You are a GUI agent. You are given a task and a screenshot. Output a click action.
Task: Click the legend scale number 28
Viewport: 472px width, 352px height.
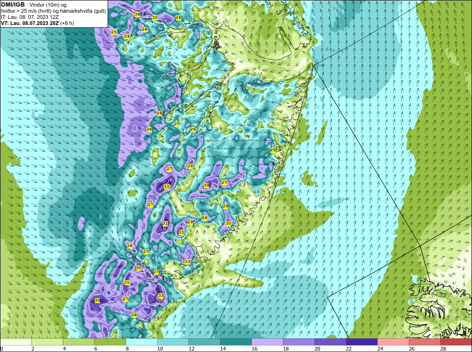[x=443, y=349]
